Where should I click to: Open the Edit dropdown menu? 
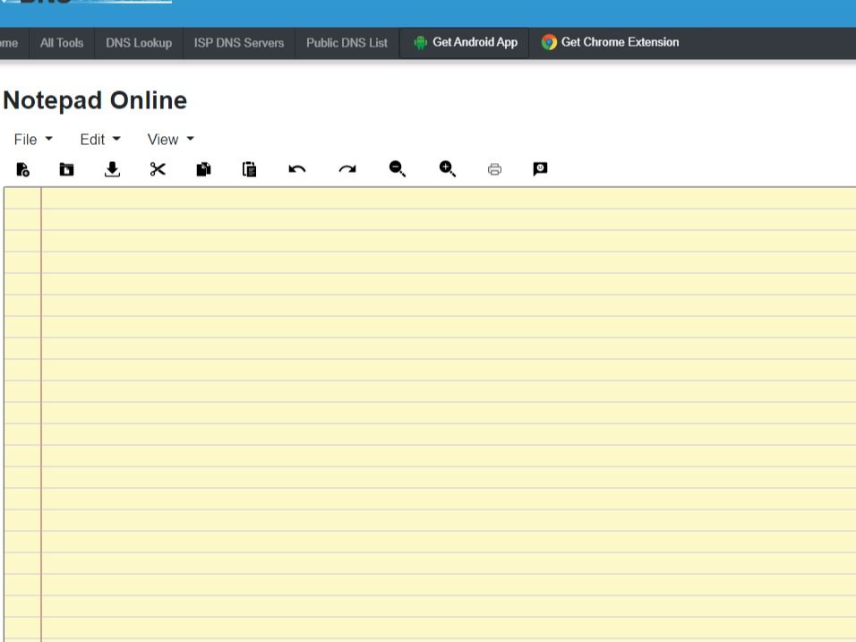[x=99, y=140]
